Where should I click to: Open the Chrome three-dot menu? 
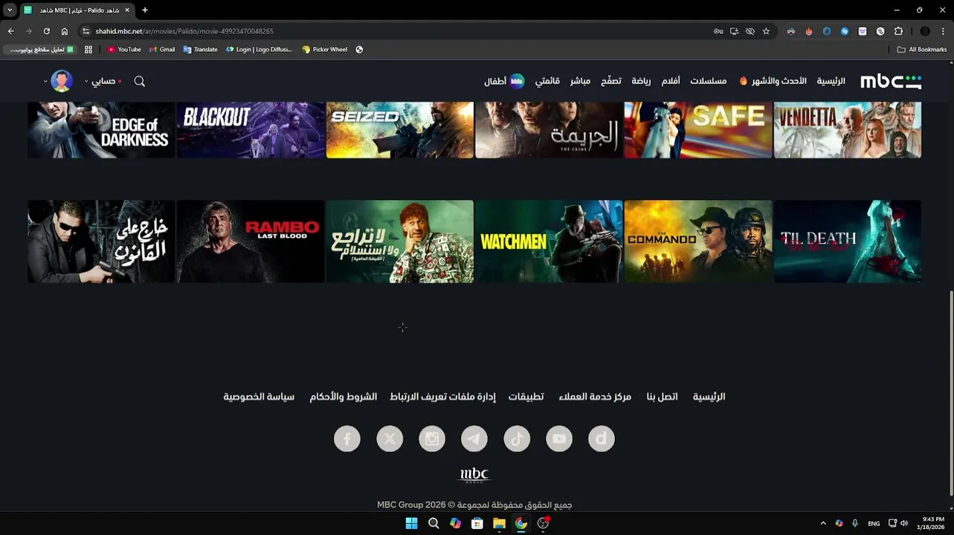pos(944,31)
